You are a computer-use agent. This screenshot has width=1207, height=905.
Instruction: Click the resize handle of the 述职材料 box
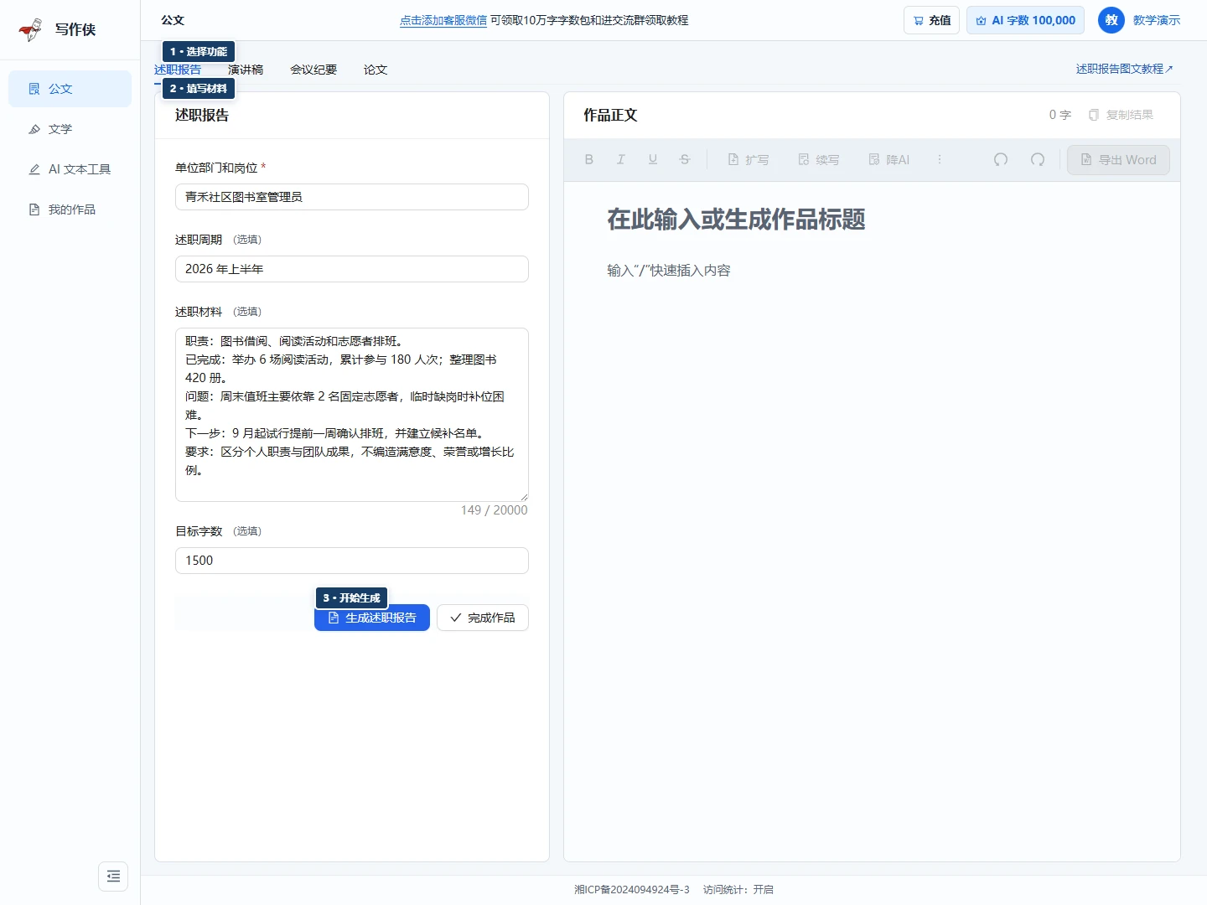click(x=524, y=497)
